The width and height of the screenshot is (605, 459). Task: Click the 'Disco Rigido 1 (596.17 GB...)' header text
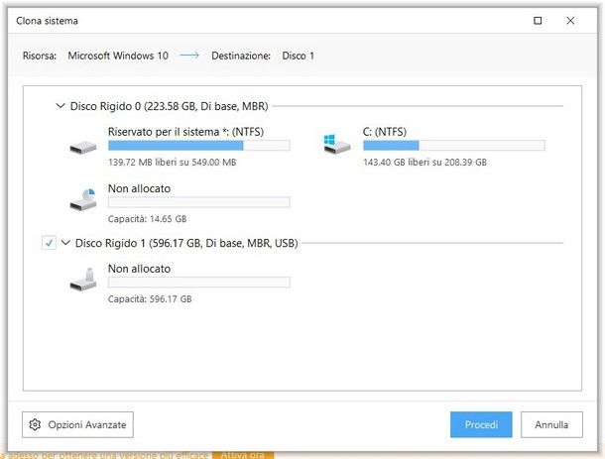pyautogui.click(x=186, y=243)
